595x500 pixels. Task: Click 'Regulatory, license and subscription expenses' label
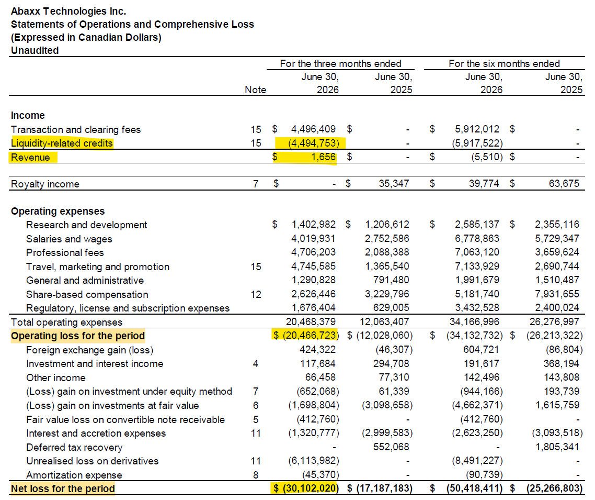pos(128,308)
